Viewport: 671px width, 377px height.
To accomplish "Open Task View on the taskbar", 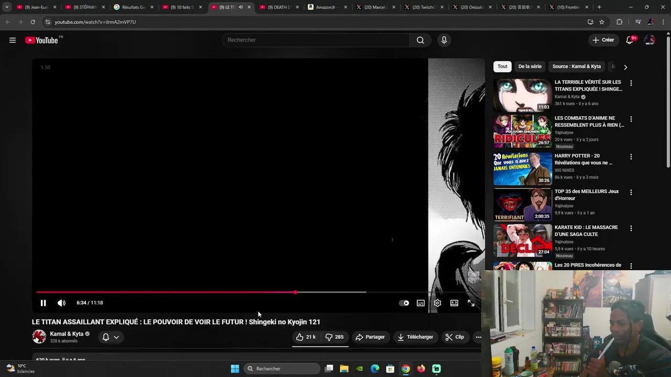I will point(329,369).
